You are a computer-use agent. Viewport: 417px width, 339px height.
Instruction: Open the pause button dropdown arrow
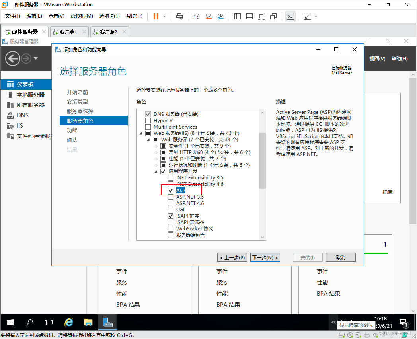164,16
